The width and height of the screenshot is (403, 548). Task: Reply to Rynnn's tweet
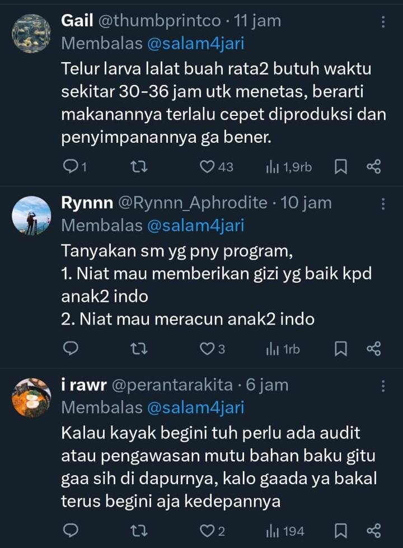71,349
